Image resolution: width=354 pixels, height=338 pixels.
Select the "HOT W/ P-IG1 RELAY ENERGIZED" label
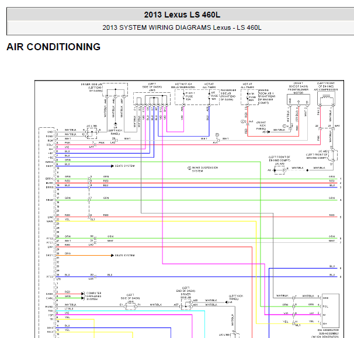coord(183,85)
